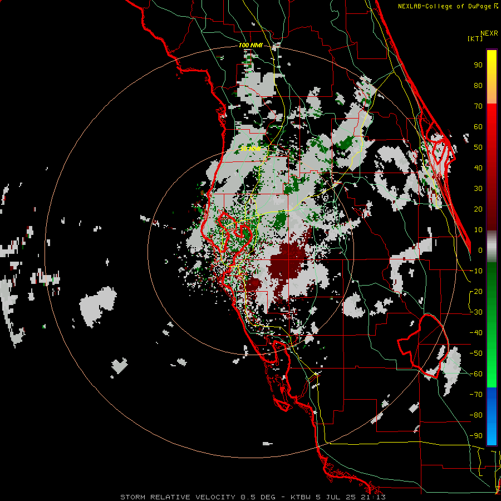Click the -90 knot scale label
Viewport: 501px width, 501px height.
click(476, 435)
